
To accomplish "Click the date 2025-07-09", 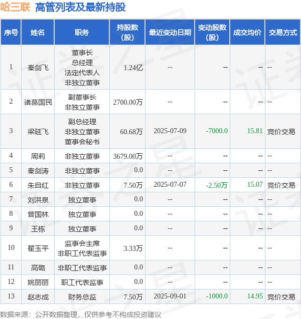I will click(x=170, y=131).
